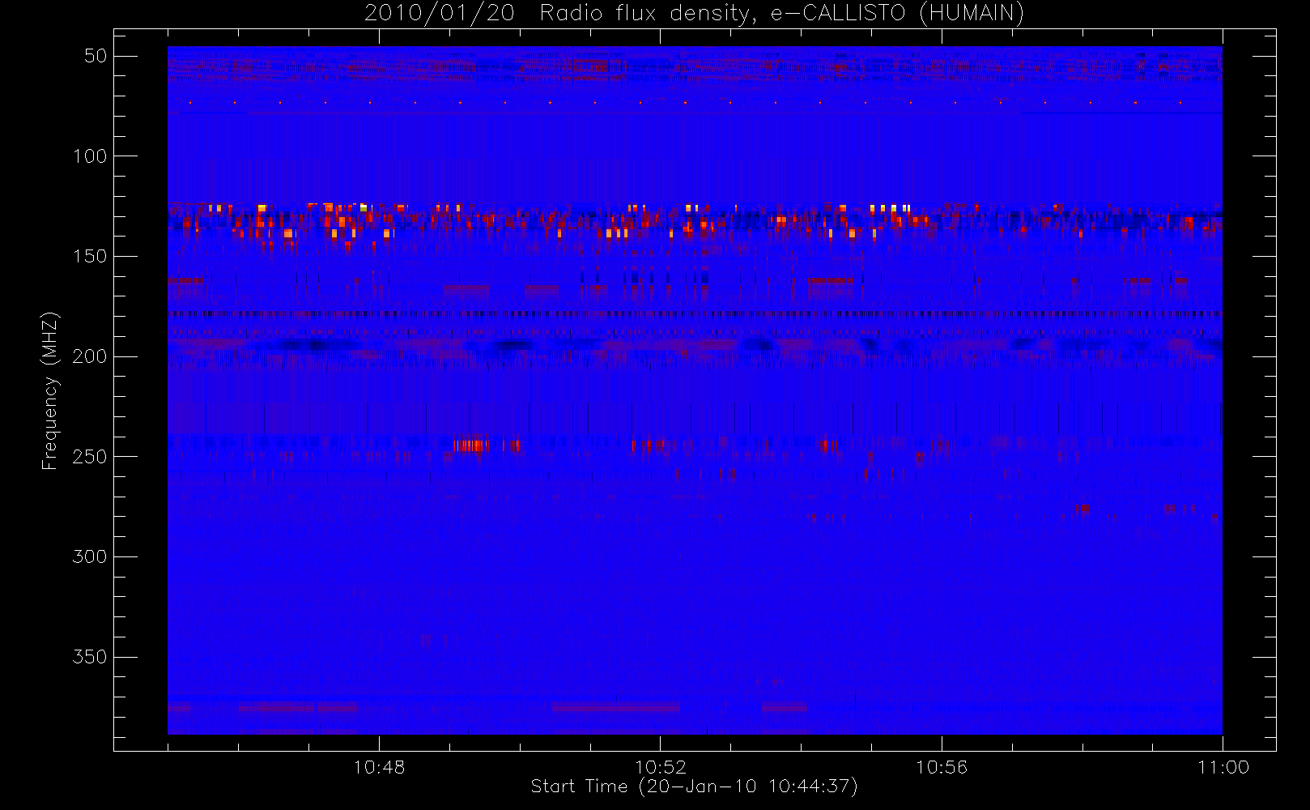Click the '200' frequency tick label
Screen dimensions: 1310x810
(90, 356)
